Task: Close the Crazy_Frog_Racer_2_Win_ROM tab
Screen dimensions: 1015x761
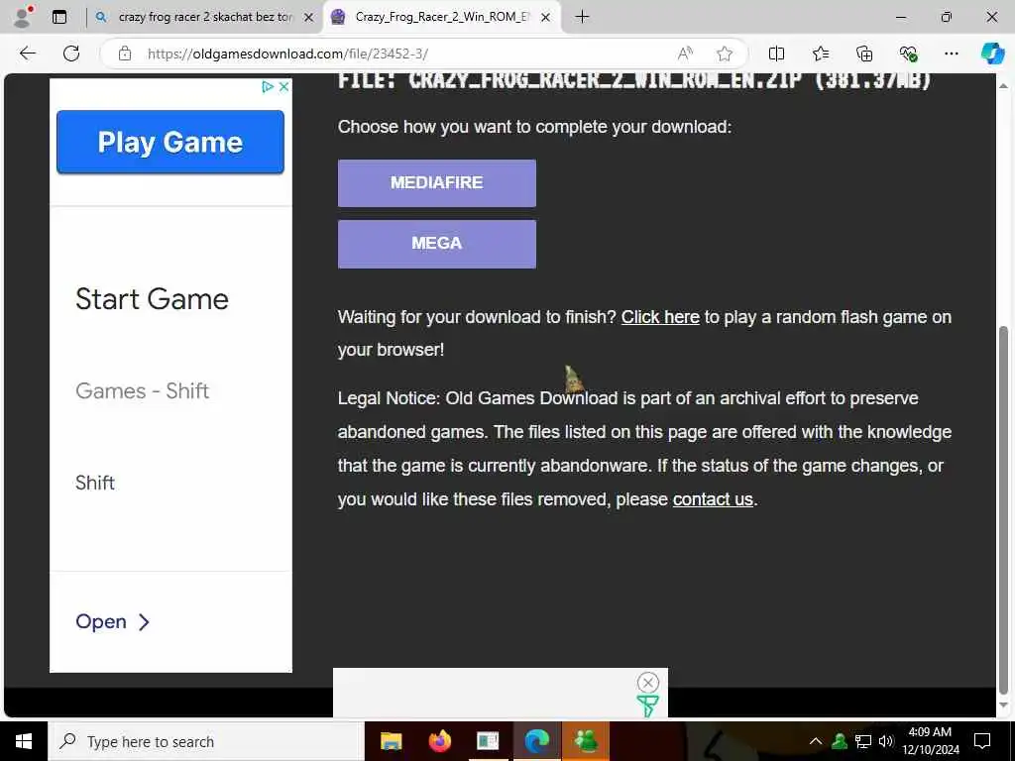Action: point(546,18)
